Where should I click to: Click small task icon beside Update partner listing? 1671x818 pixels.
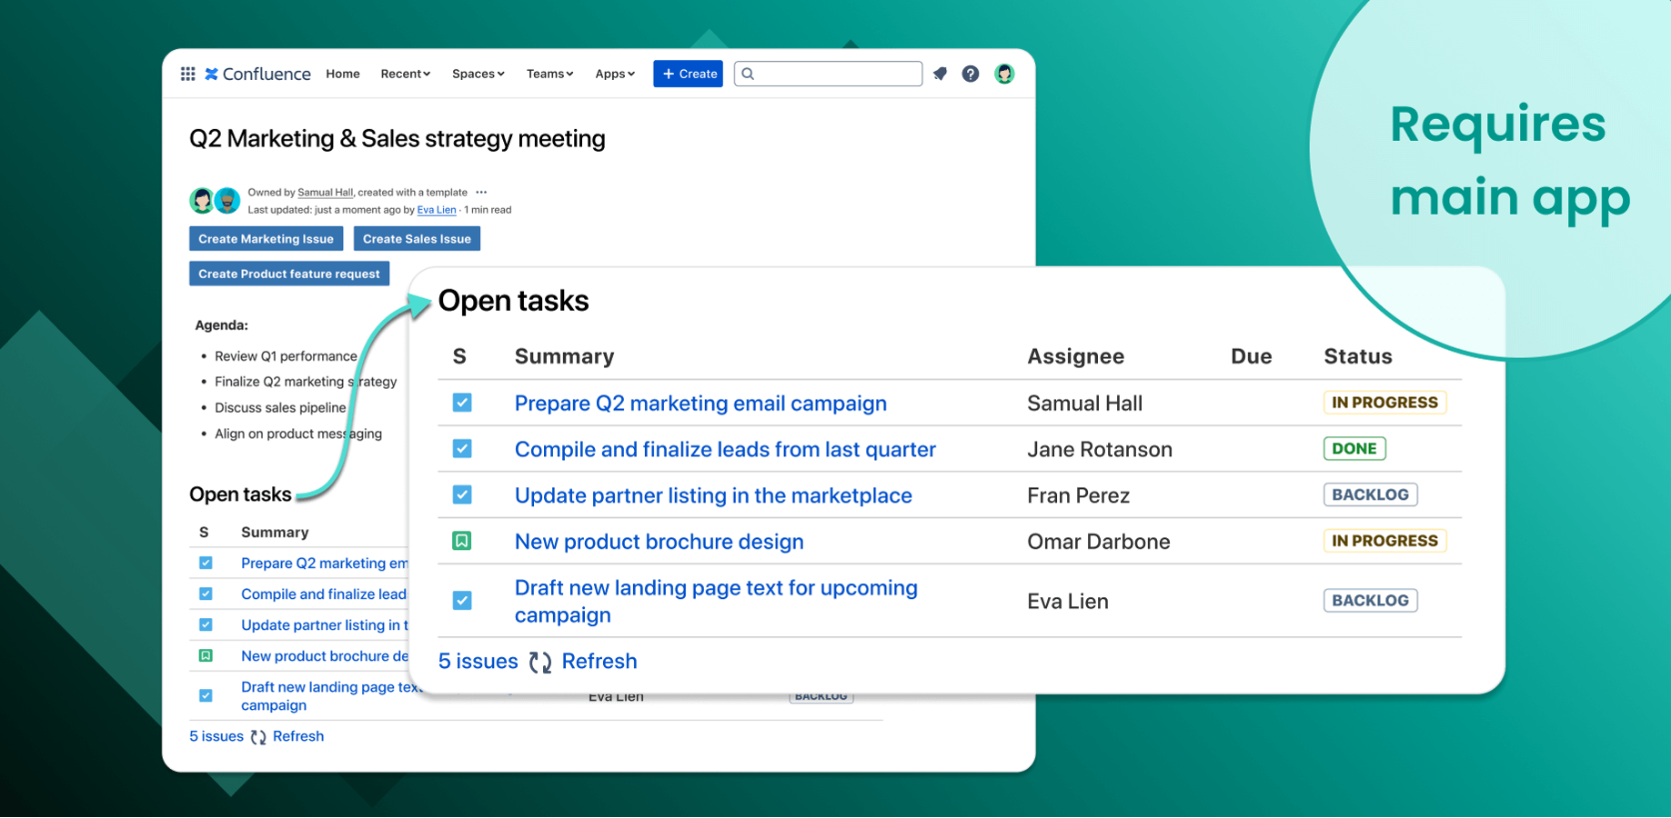[x=206, y=624]
